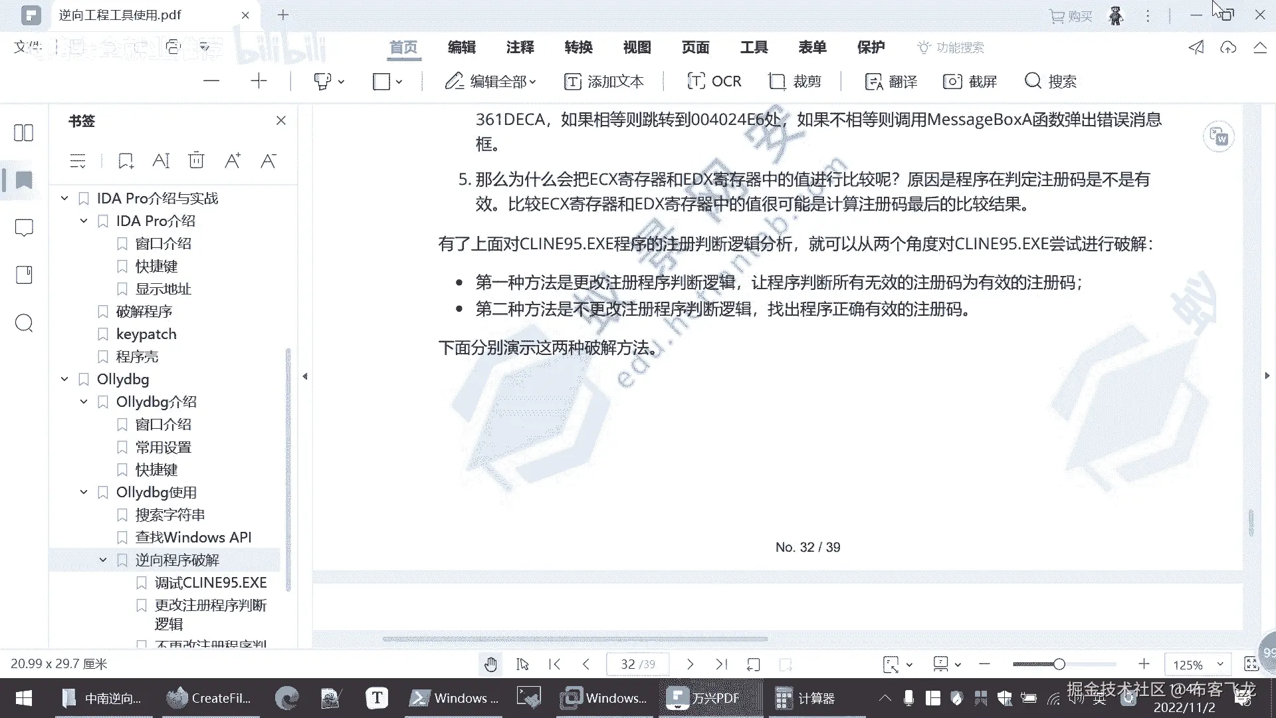Open the 保护 ribbon tab

[x=871, y=47]
